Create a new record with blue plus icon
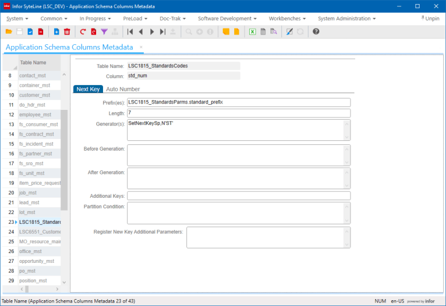The height and width of the screenshot is (306, 446). point(56,32)
